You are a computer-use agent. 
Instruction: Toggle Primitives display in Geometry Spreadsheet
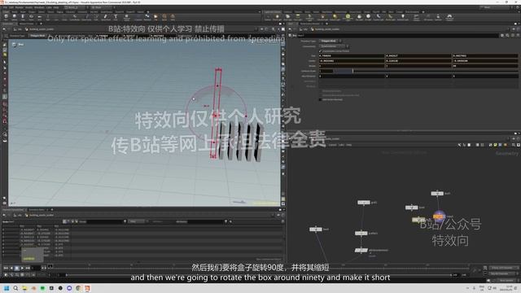(x=72, y=221)
